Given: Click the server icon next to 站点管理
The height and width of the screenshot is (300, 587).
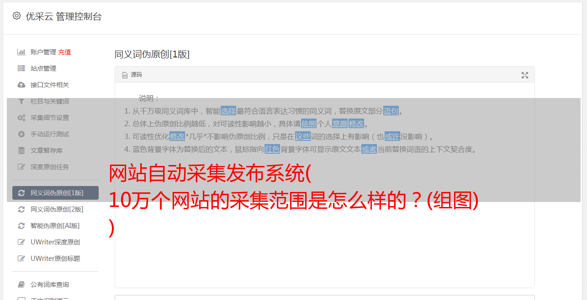Looking at the screenshot, I should point(21,68).
